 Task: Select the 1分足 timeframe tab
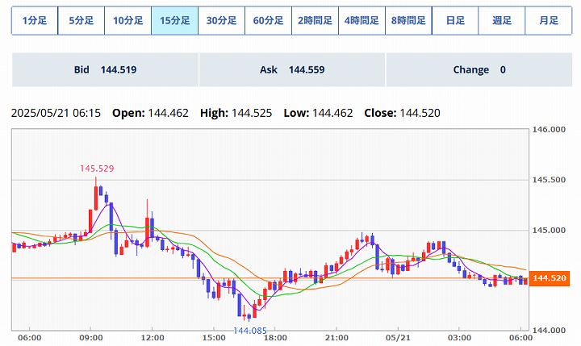click(x=35, y=20)
